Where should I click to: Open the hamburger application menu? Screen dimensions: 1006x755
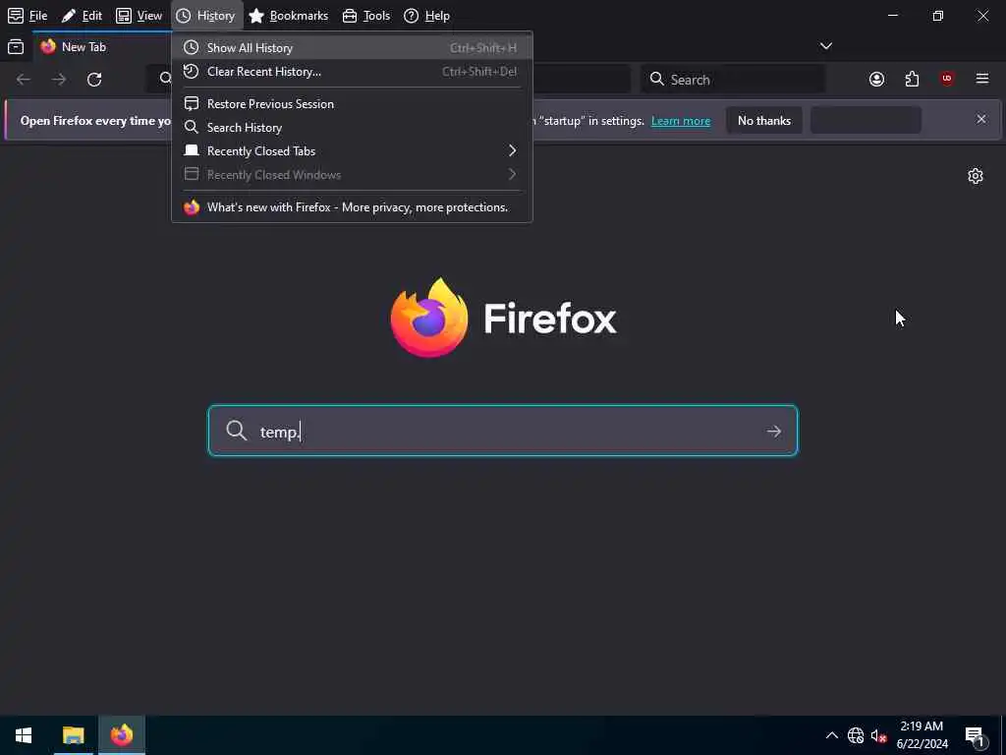982,79
